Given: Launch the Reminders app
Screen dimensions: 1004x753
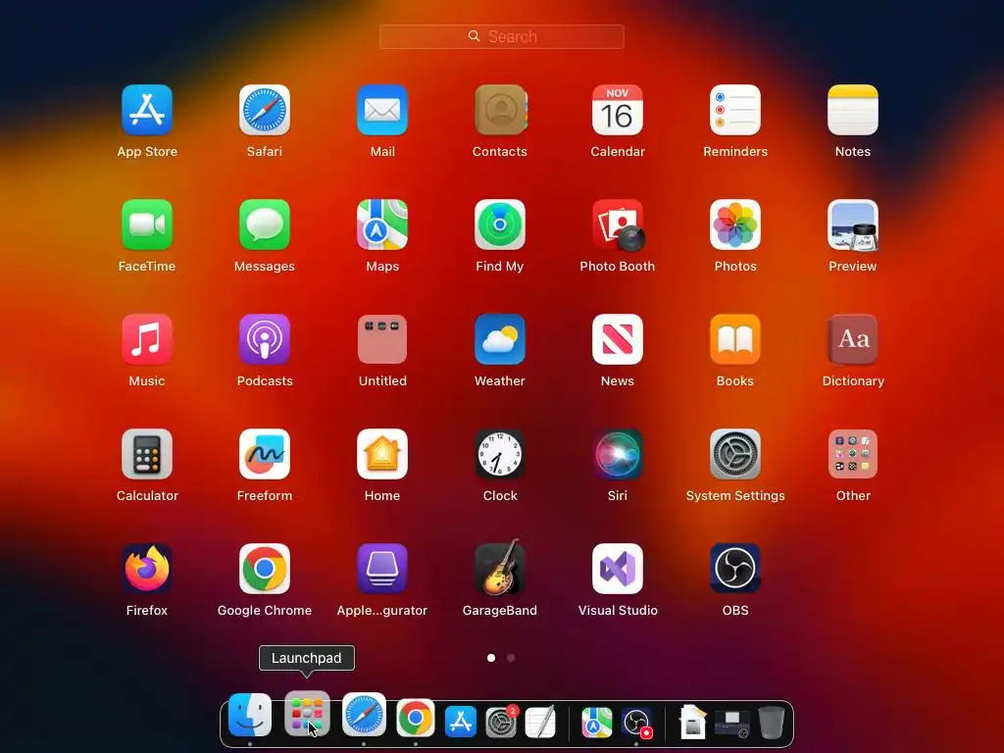Looking at the screenshot, I should 735,110.
